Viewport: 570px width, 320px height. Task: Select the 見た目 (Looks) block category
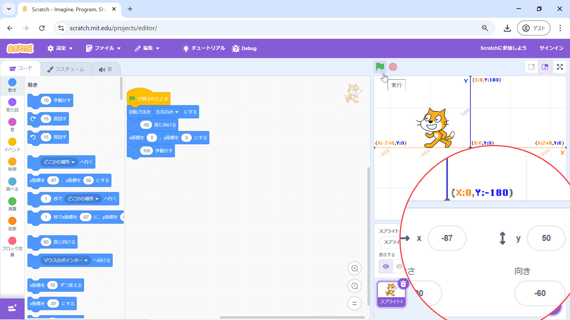click(x=12, y=105)
